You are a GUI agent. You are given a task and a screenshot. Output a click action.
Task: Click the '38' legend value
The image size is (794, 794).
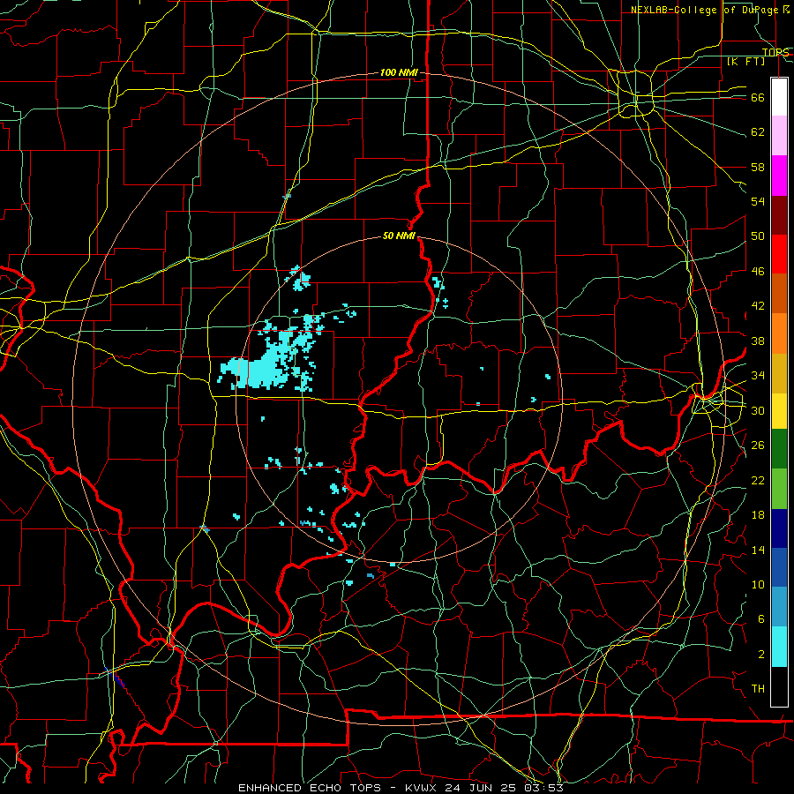pyautogui.click(x=758, y=341)
